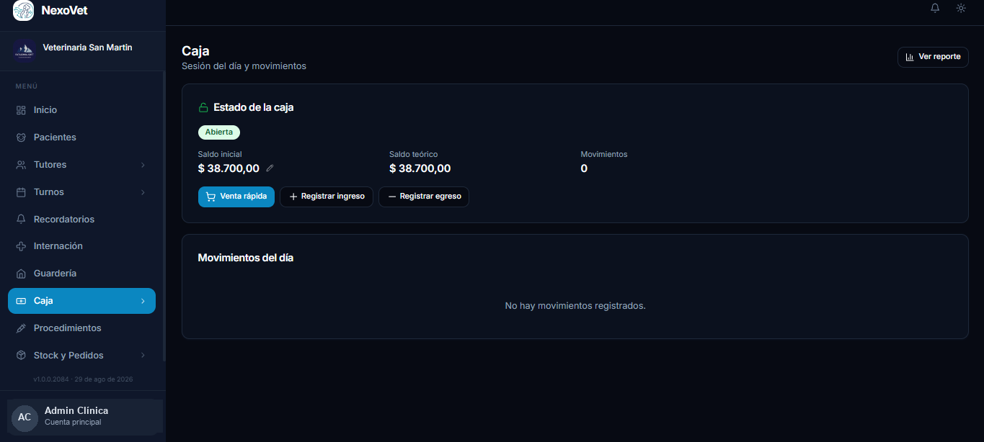
Task: Click the Veterinaria San Martin clinic avatar
Action: pos(25,50)
